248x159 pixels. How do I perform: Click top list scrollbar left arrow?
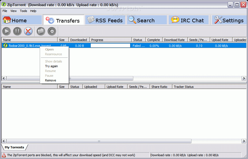4,78
